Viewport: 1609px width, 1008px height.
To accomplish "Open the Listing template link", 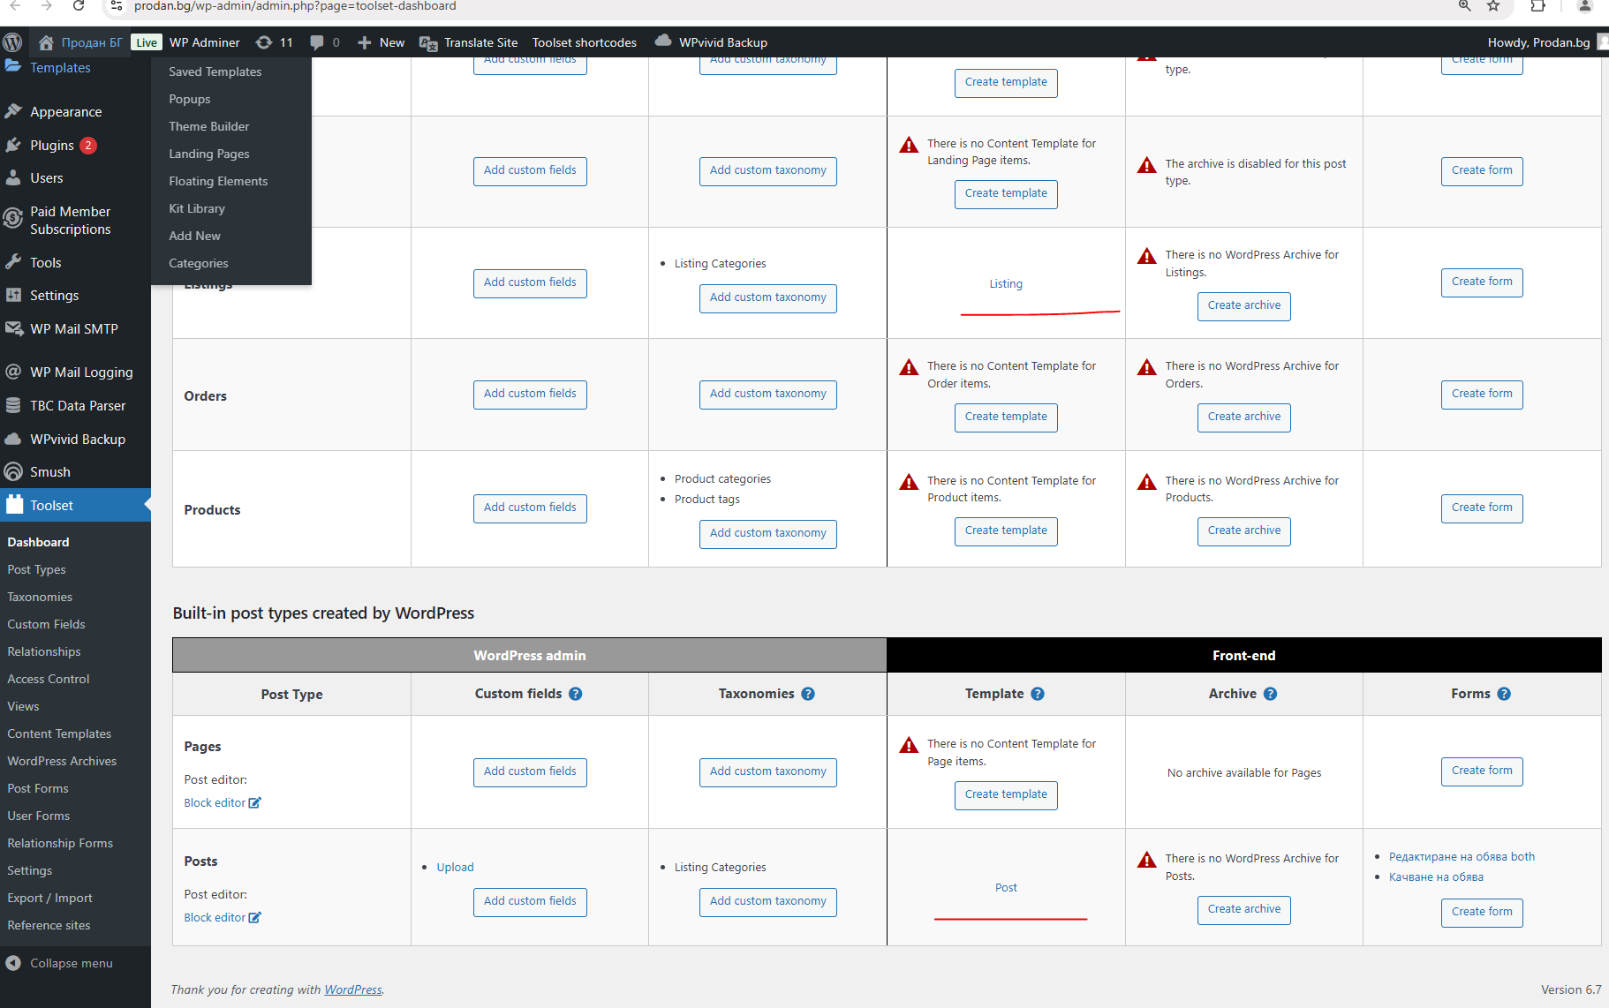I will [1006, 283].
